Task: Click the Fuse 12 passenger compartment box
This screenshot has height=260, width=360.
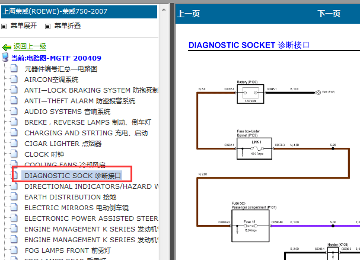Action: [250, 226]
